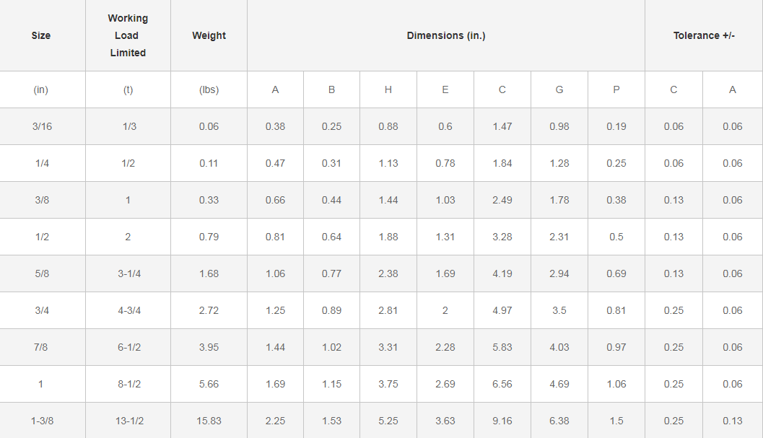Select the (lbs) unit cell
The height and width of the screenshot is (438, 763).
(209, 90)
